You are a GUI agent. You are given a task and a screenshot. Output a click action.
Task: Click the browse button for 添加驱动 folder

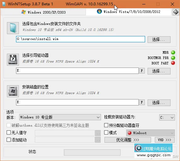point(98,140)
